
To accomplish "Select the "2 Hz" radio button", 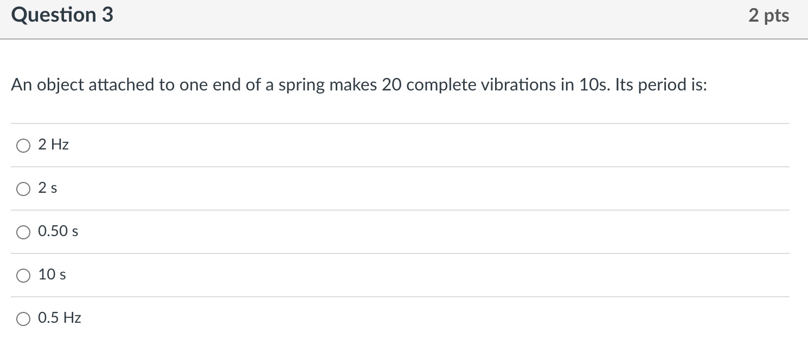I will tap(23, 145).
